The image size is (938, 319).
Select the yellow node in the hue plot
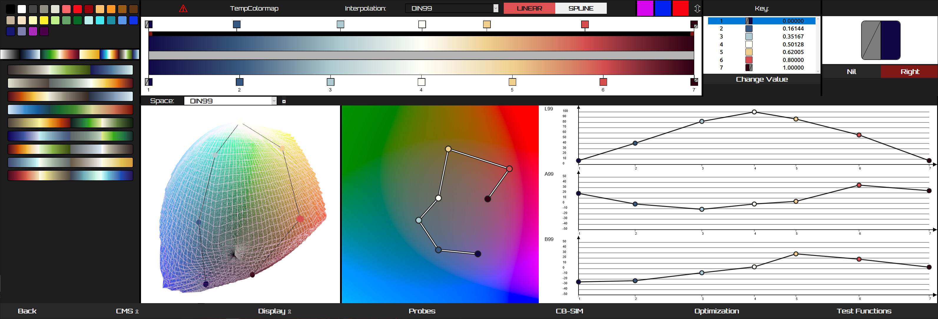pos(448,149)
